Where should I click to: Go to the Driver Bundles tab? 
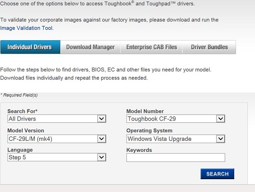pos(209,47)
